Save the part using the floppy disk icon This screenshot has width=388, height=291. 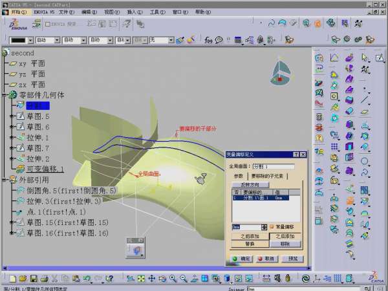click(34, 279)
